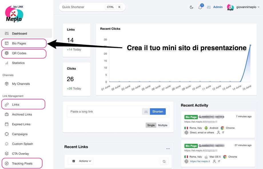Switch to Single link mode
Viewport: 263px width, 169px height.
(x=151, y=125)
